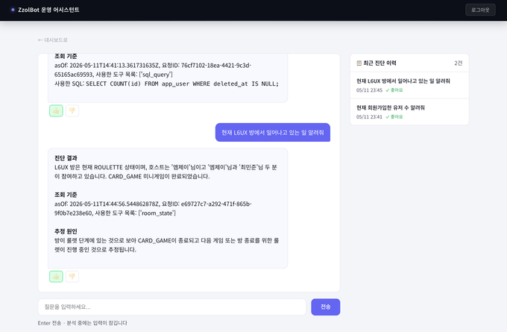Click the 진단 결과 heading

pyautogui.click(x=66, y=158)
